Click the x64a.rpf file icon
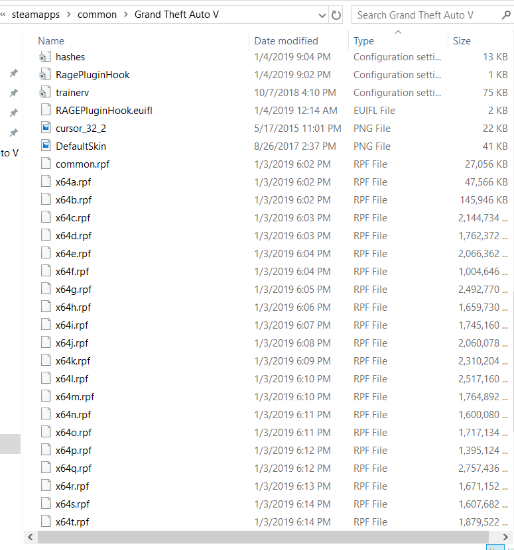 coord(46,182)
